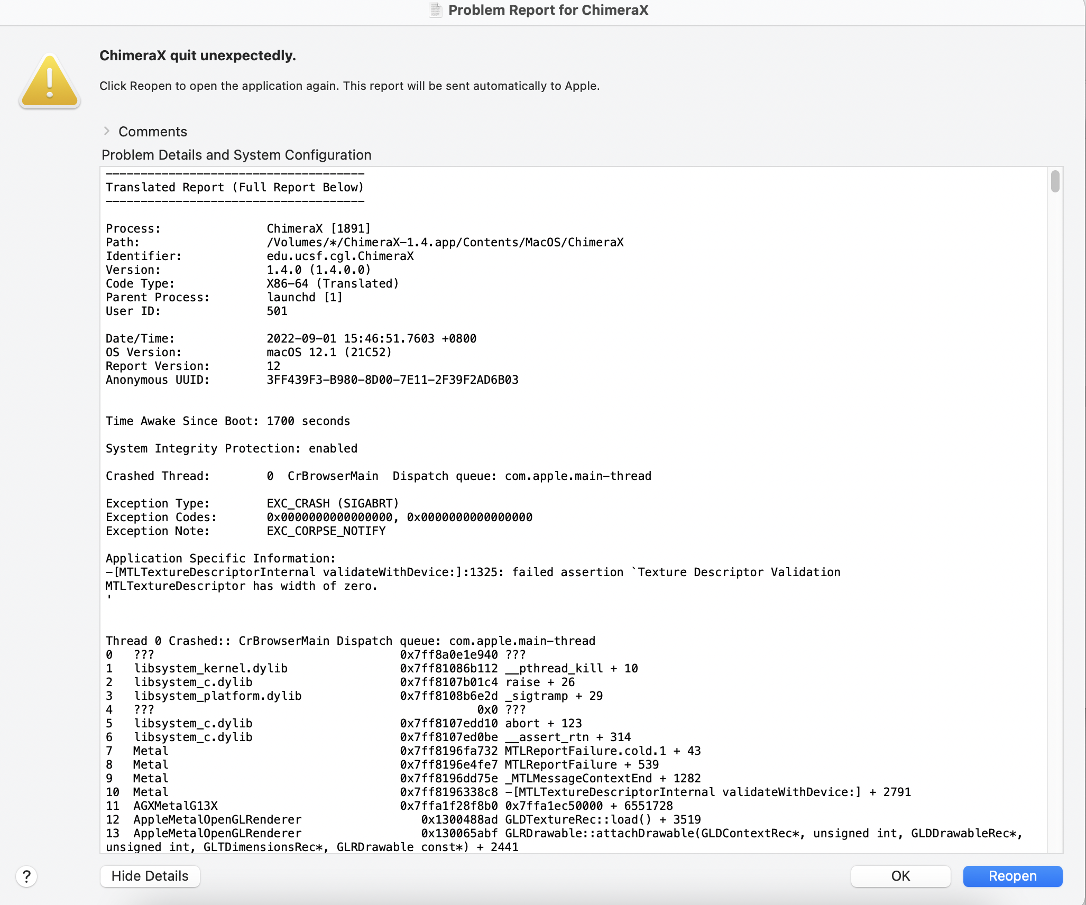Click the Path line showing ChimeraX-1.4.app
The image size is (1086, 905).
pyautogui.click(x=444, y=242)
